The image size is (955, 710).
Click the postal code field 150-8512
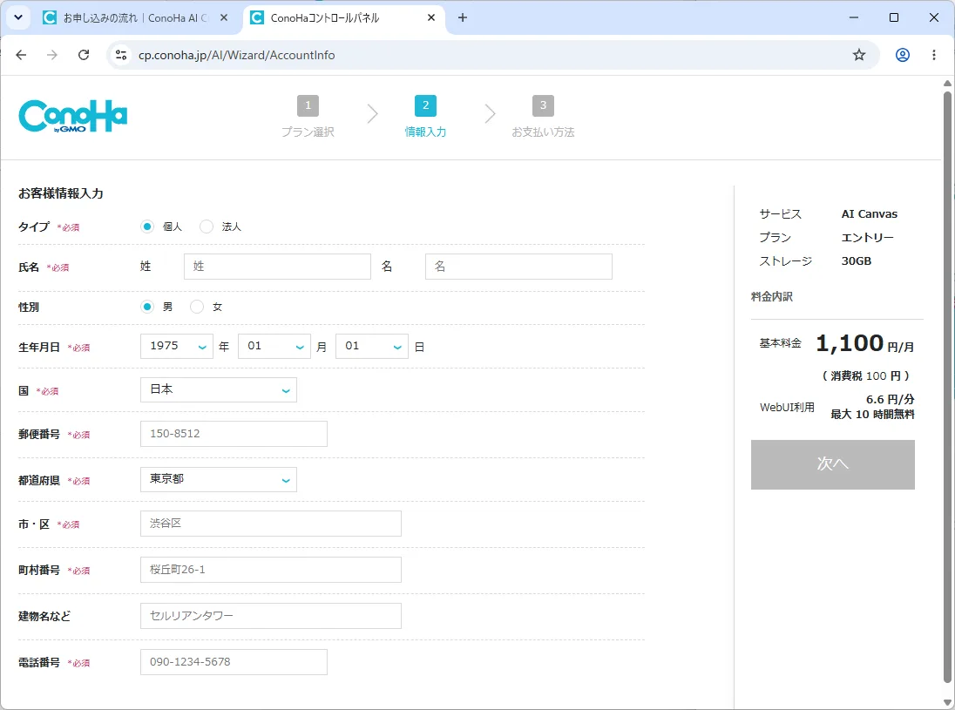click(x=234, y=434)
